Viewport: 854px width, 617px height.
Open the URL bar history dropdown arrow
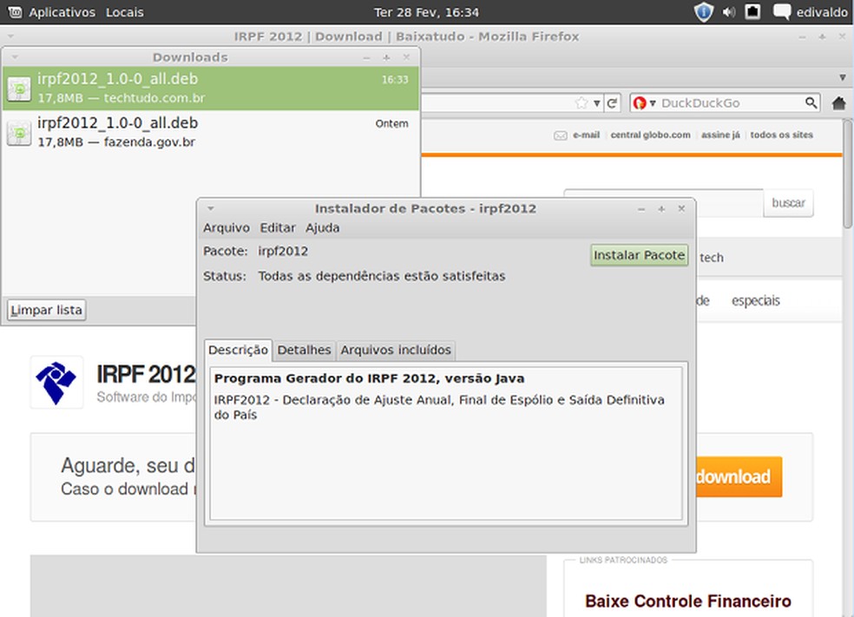click(x=597, y=103)
